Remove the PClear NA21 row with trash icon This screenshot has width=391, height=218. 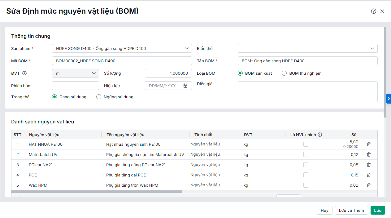368,165
